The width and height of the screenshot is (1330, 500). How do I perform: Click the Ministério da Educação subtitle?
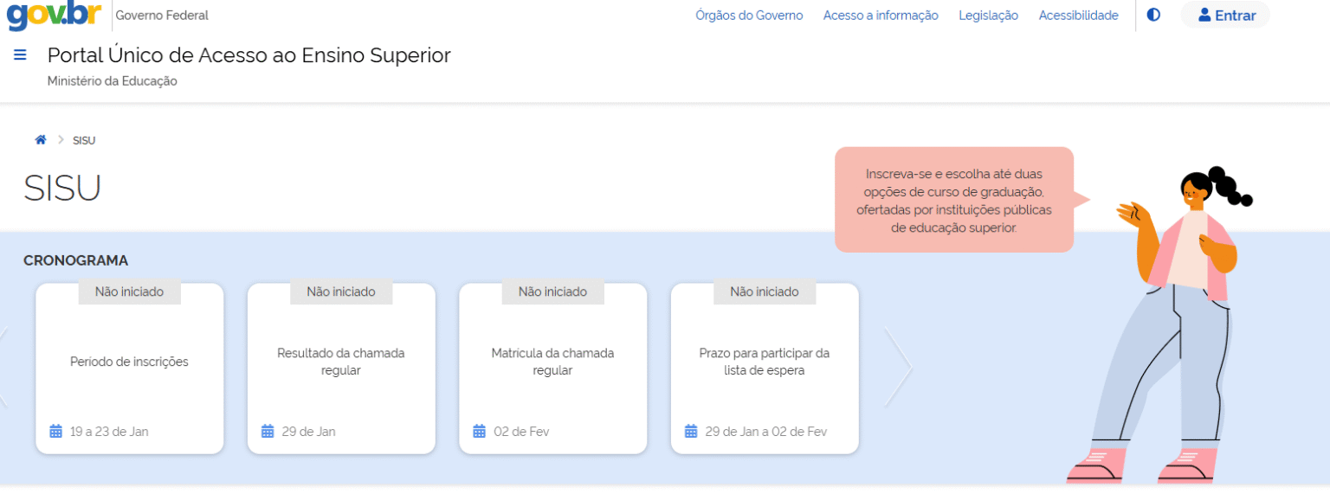tap(113, 81)
